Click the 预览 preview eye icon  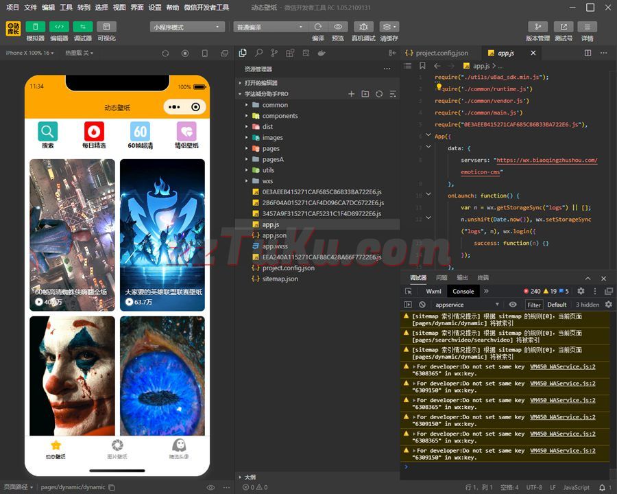click(338, 27)
